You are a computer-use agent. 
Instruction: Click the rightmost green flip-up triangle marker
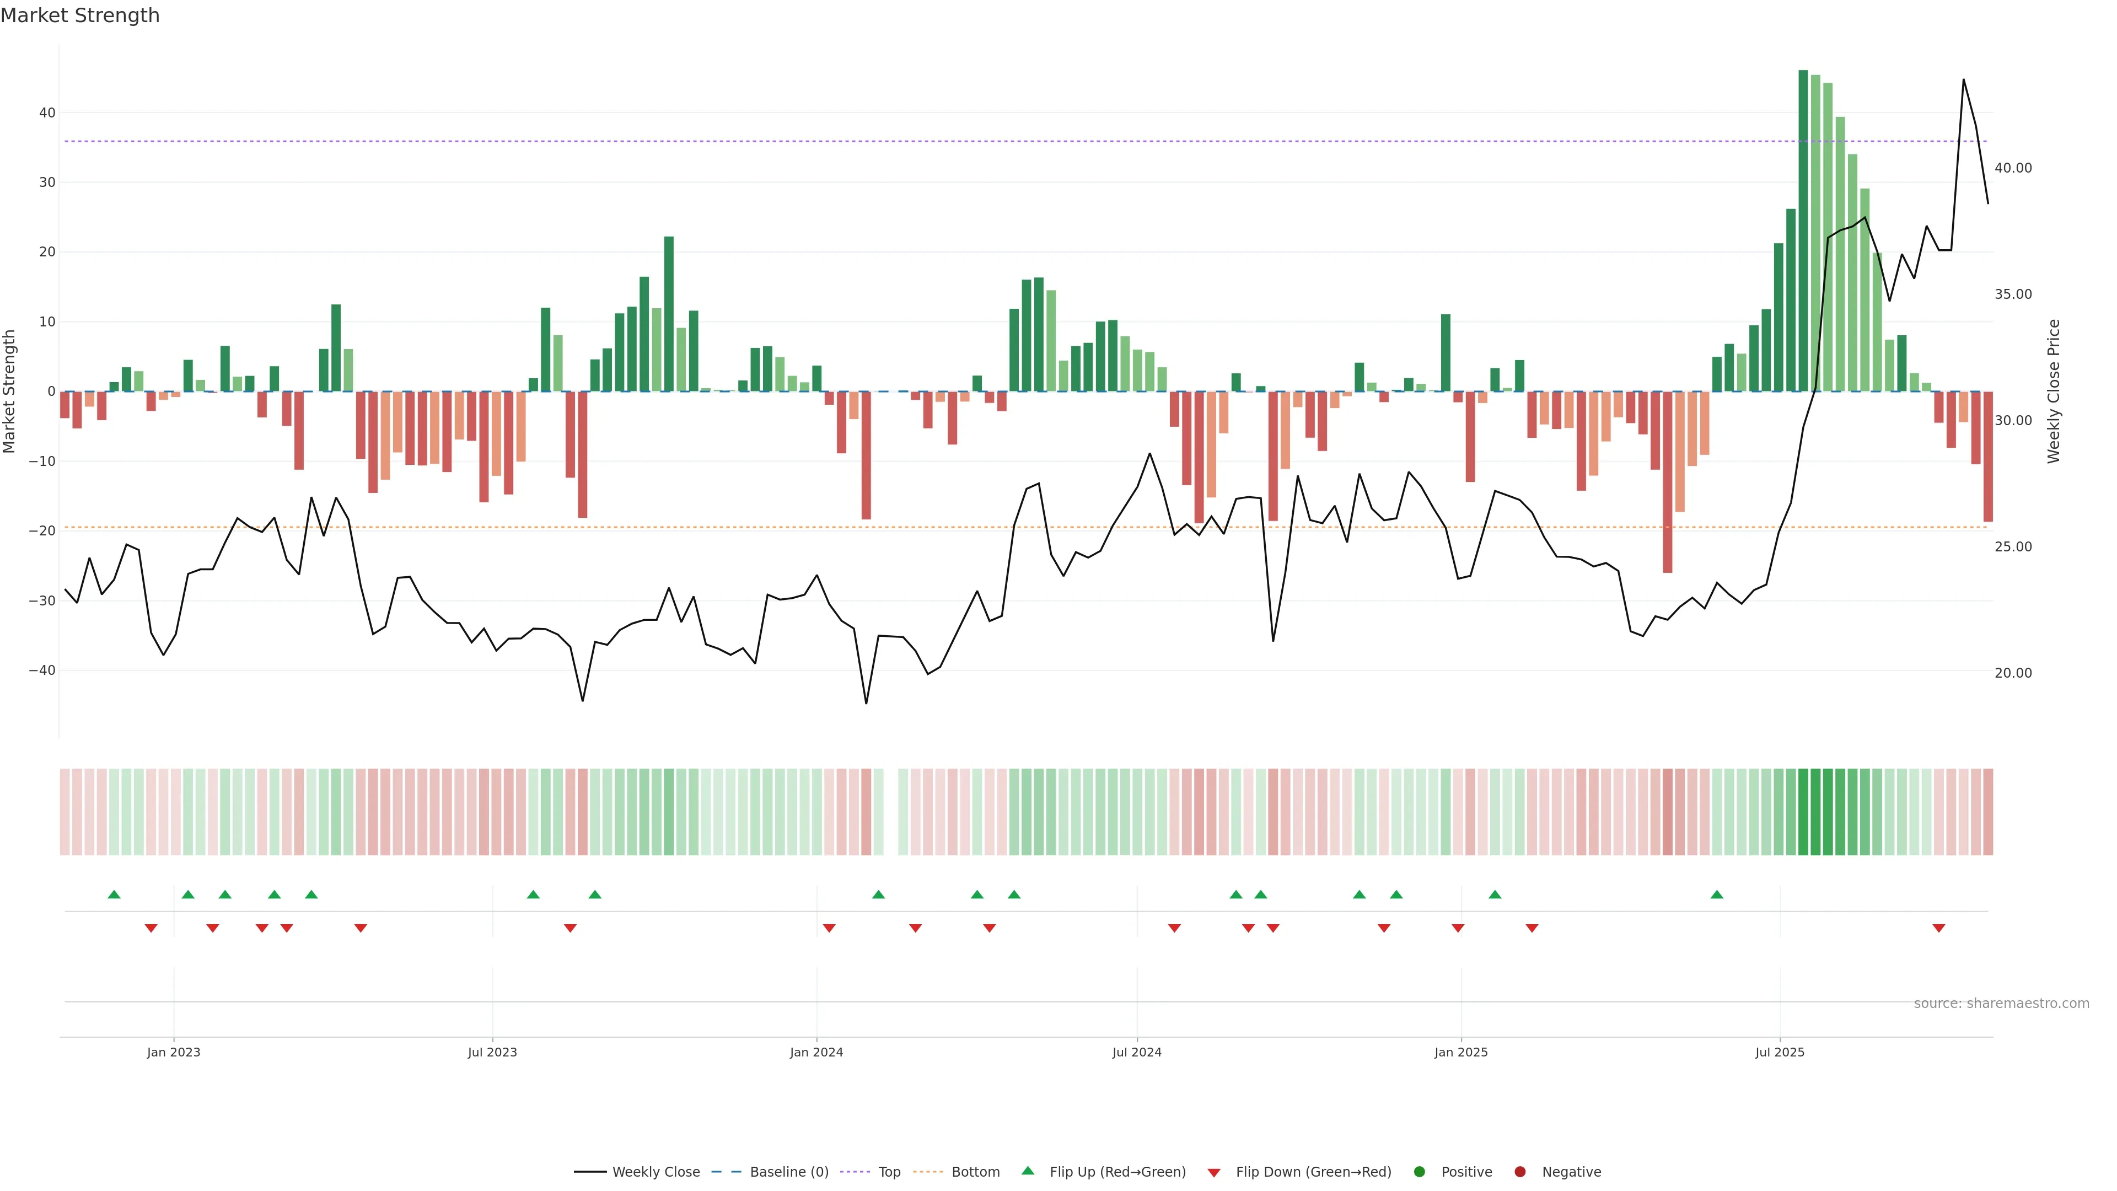[1717, 894]
